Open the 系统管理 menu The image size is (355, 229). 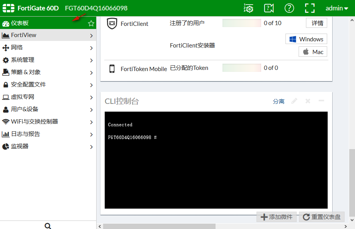48,60
